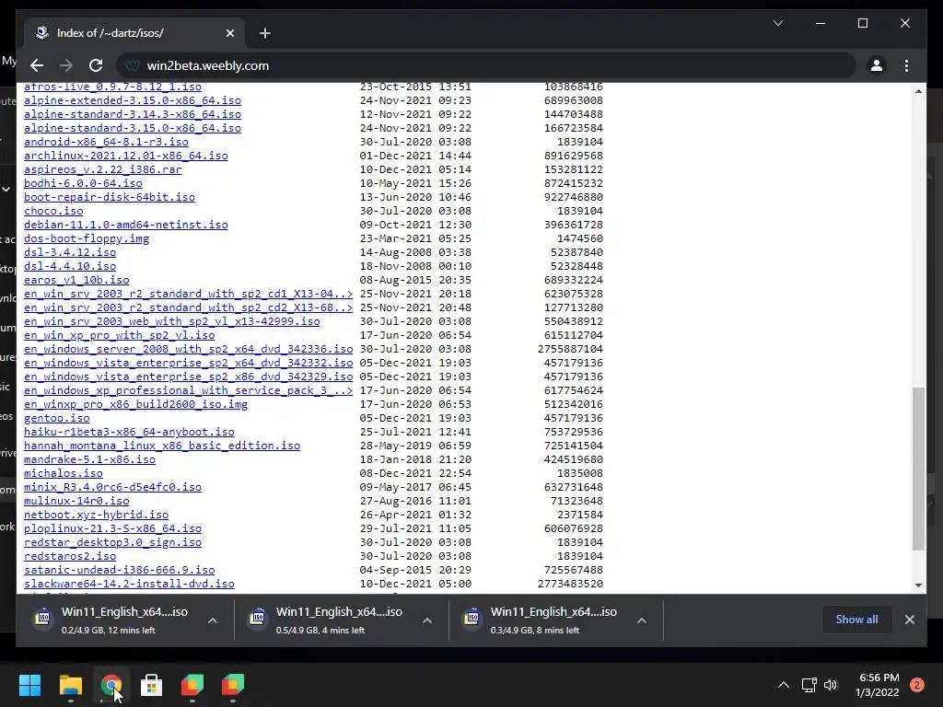The image size is (943, 707).
Task: Click the page scroll up arrow
Action: point(918,91)
